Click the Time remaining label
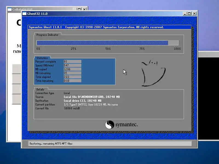This screenshot has width=219, height=164. (44, 81)
